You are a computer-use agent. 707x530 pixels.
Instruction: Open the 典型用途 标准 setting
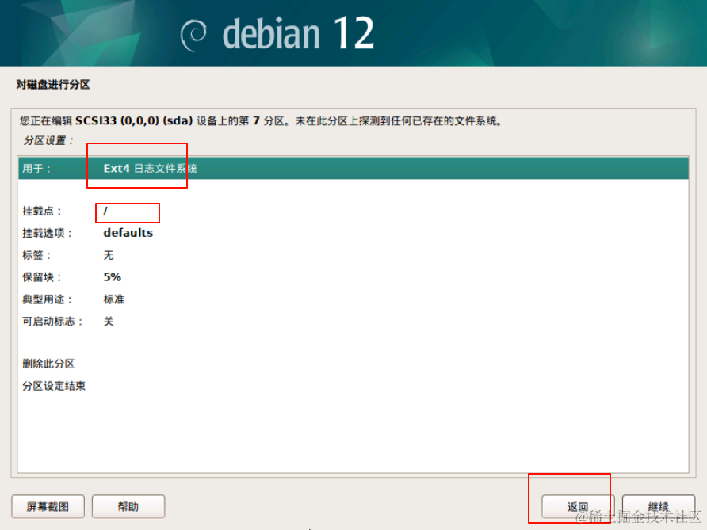point(353,299)
